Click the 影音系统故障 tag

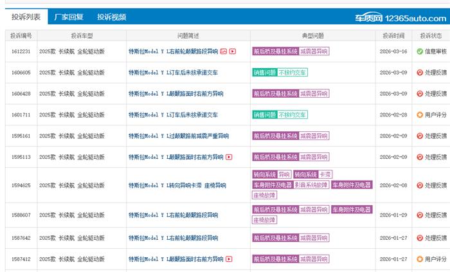(x=311, y=185)
